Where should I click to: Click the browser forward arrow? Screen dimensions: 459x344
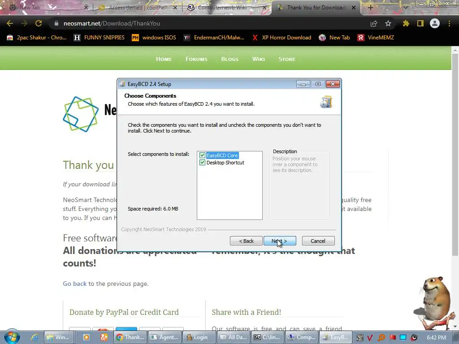[x=24, y=23]
